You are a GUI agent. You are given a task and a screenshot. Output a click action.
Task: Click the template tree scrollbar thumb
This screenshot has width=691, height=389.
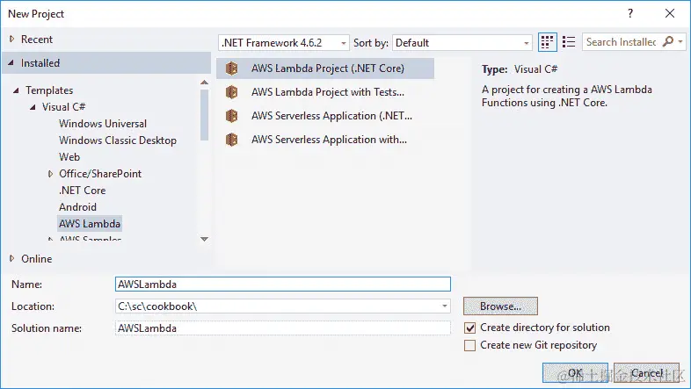pyautogui.click(x=204, y=115)
